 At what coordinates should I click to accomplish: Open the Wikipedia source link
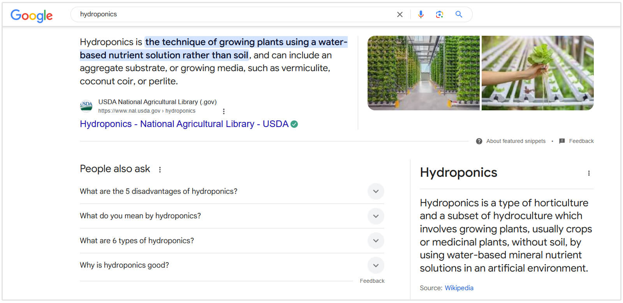459,288
